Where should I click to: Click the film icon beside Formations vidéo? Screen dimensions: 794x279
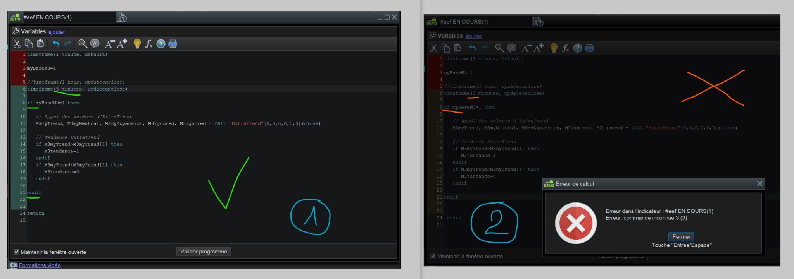tap(13, 265)
